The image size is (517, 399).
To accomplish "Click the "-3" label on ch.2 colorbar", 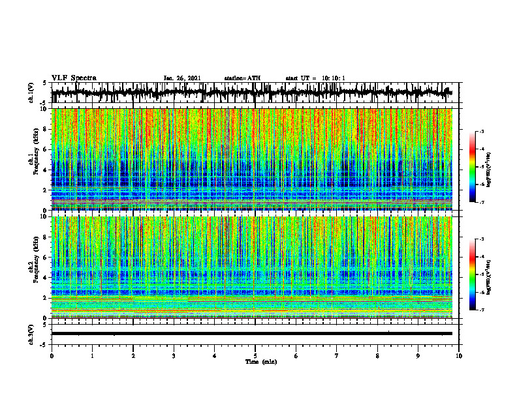I will coord(482,239).
